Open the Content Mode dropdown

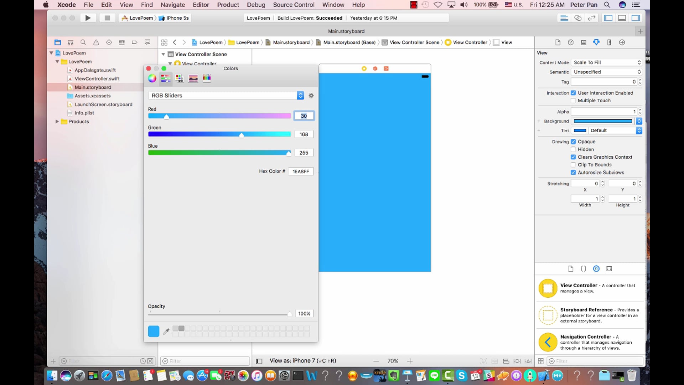607,62
